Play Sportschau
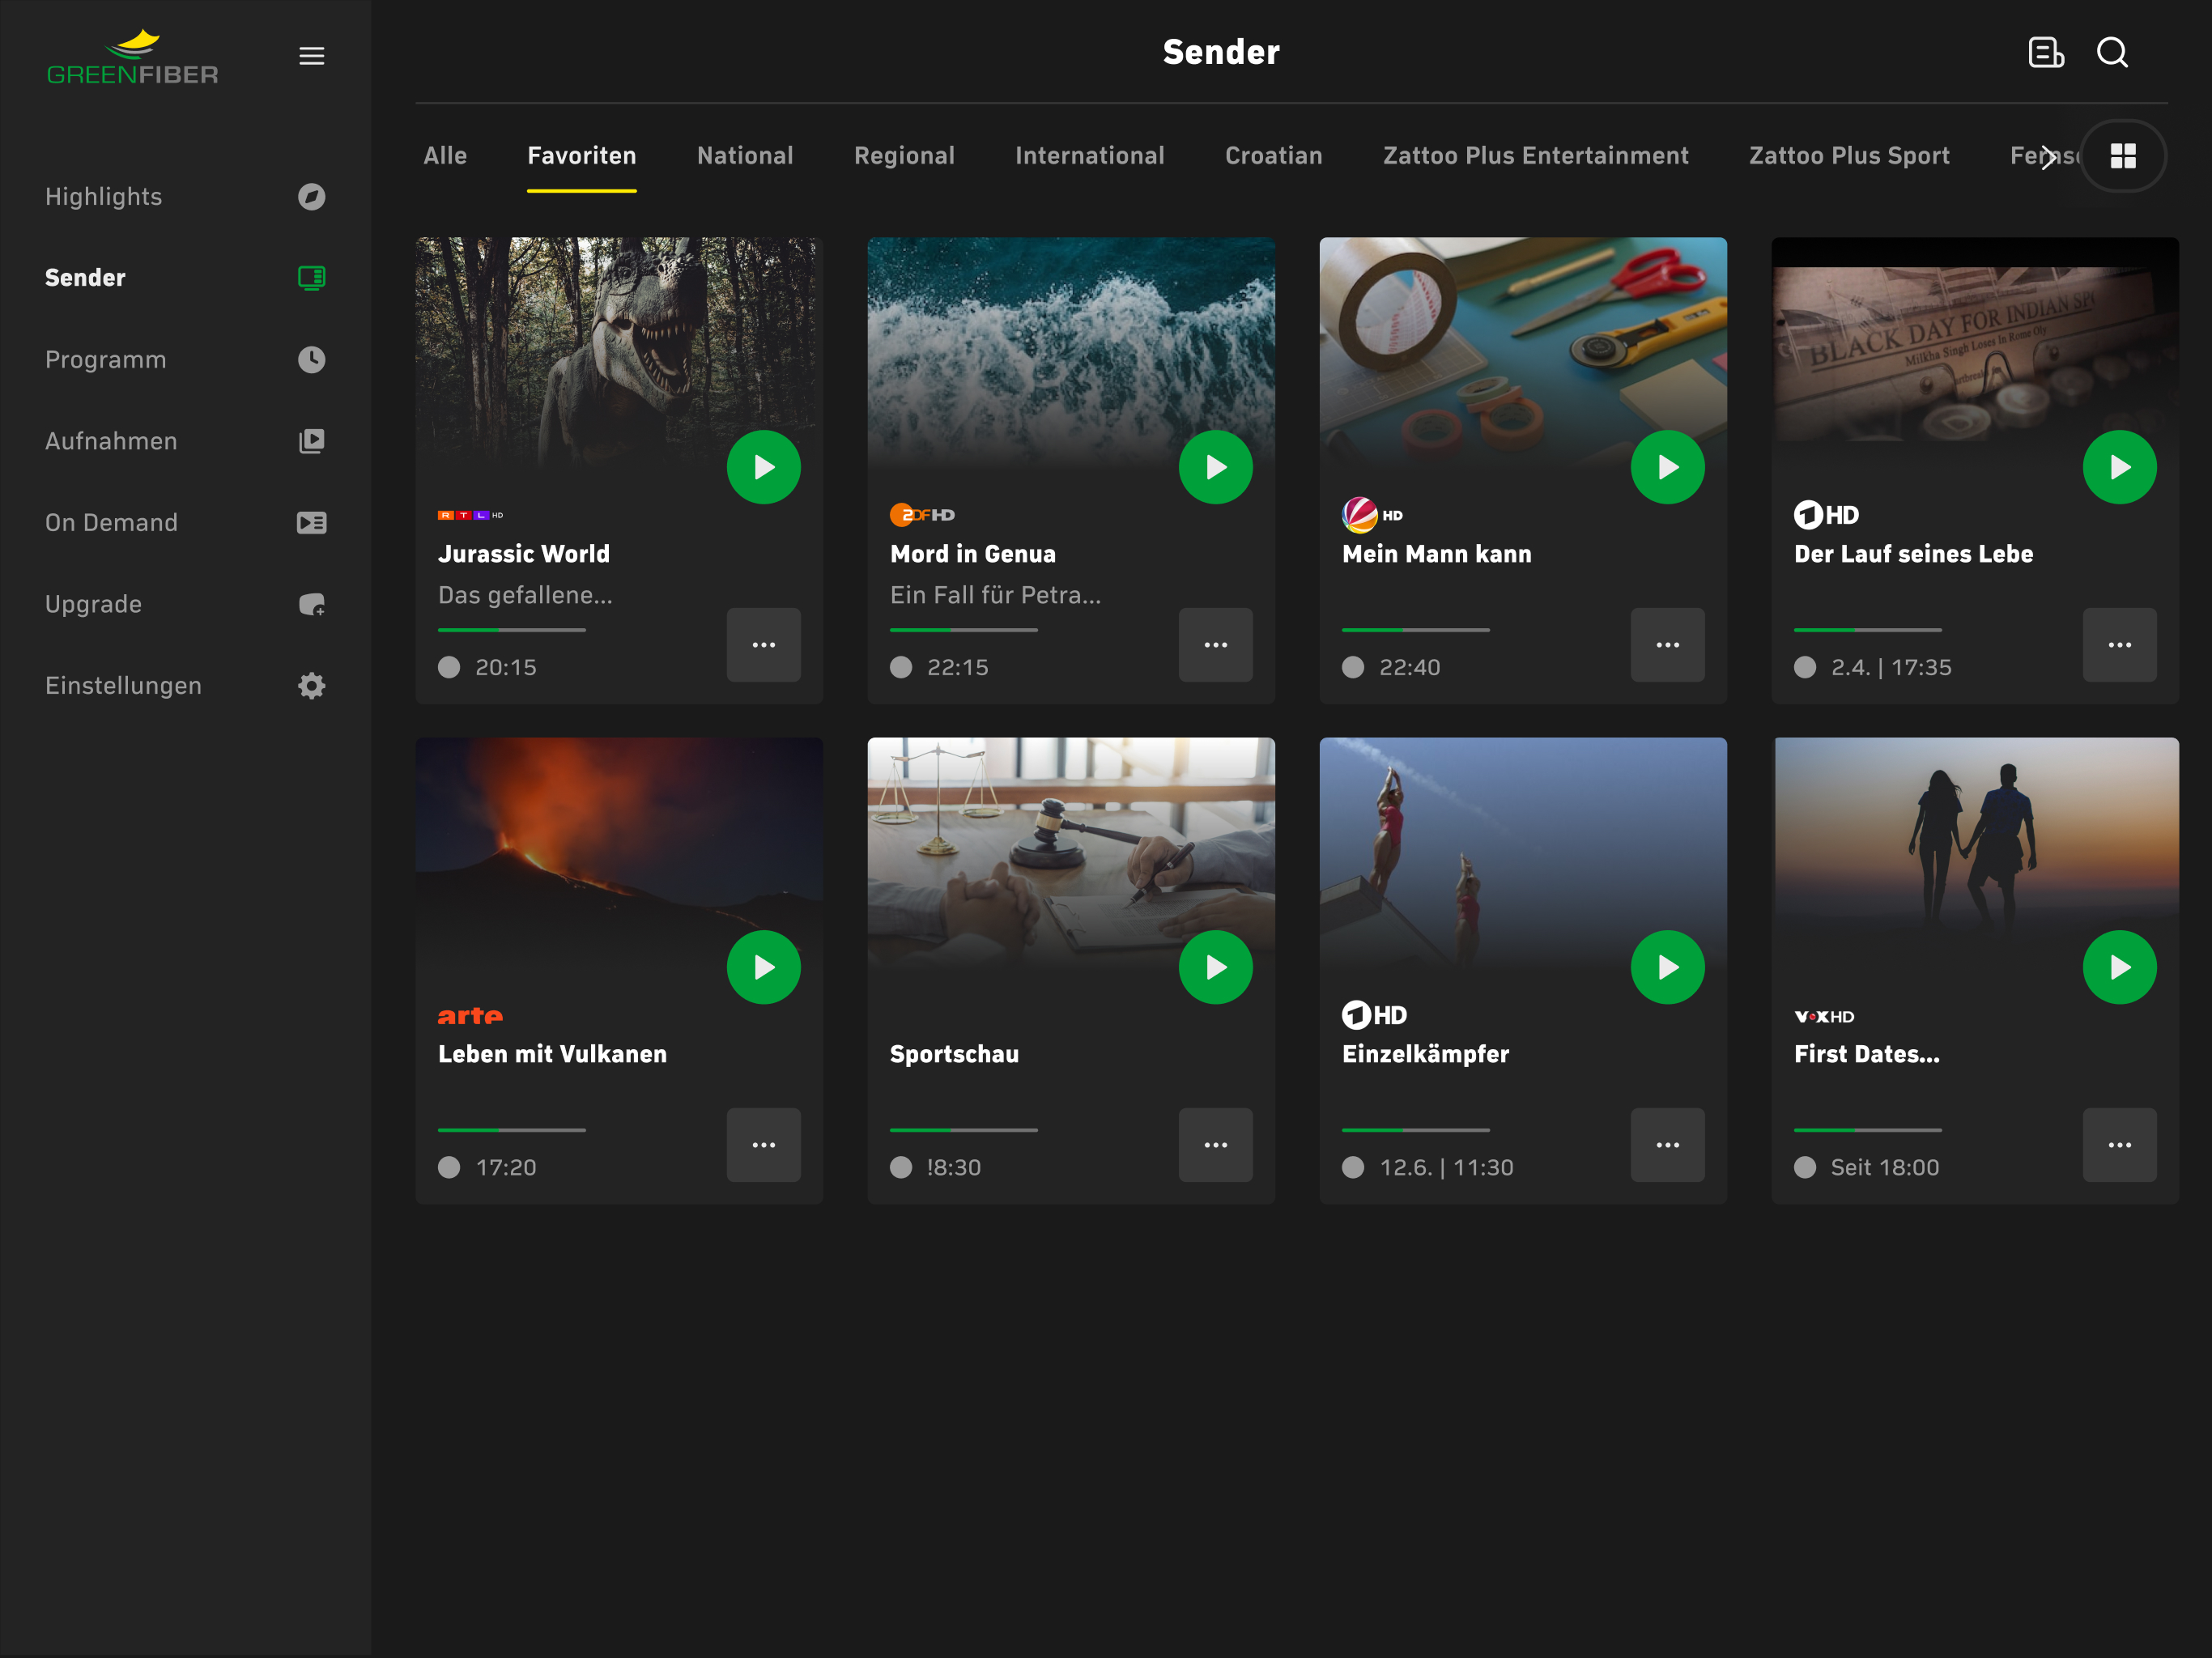The height and width of the screenshot is (1658, 2212). click(x=1216, y=967)
